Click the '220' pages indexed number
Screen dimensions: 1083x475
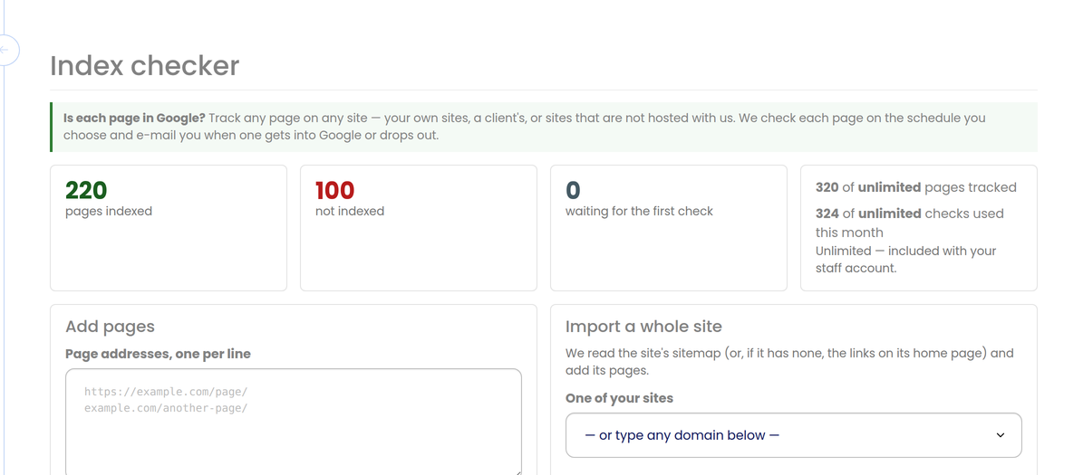point(86,190)
